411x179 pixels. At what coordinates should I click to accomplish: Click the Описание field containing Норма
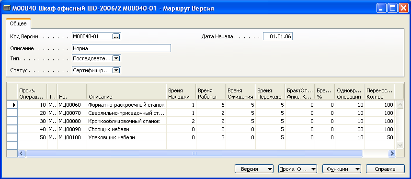pos(121,48)
